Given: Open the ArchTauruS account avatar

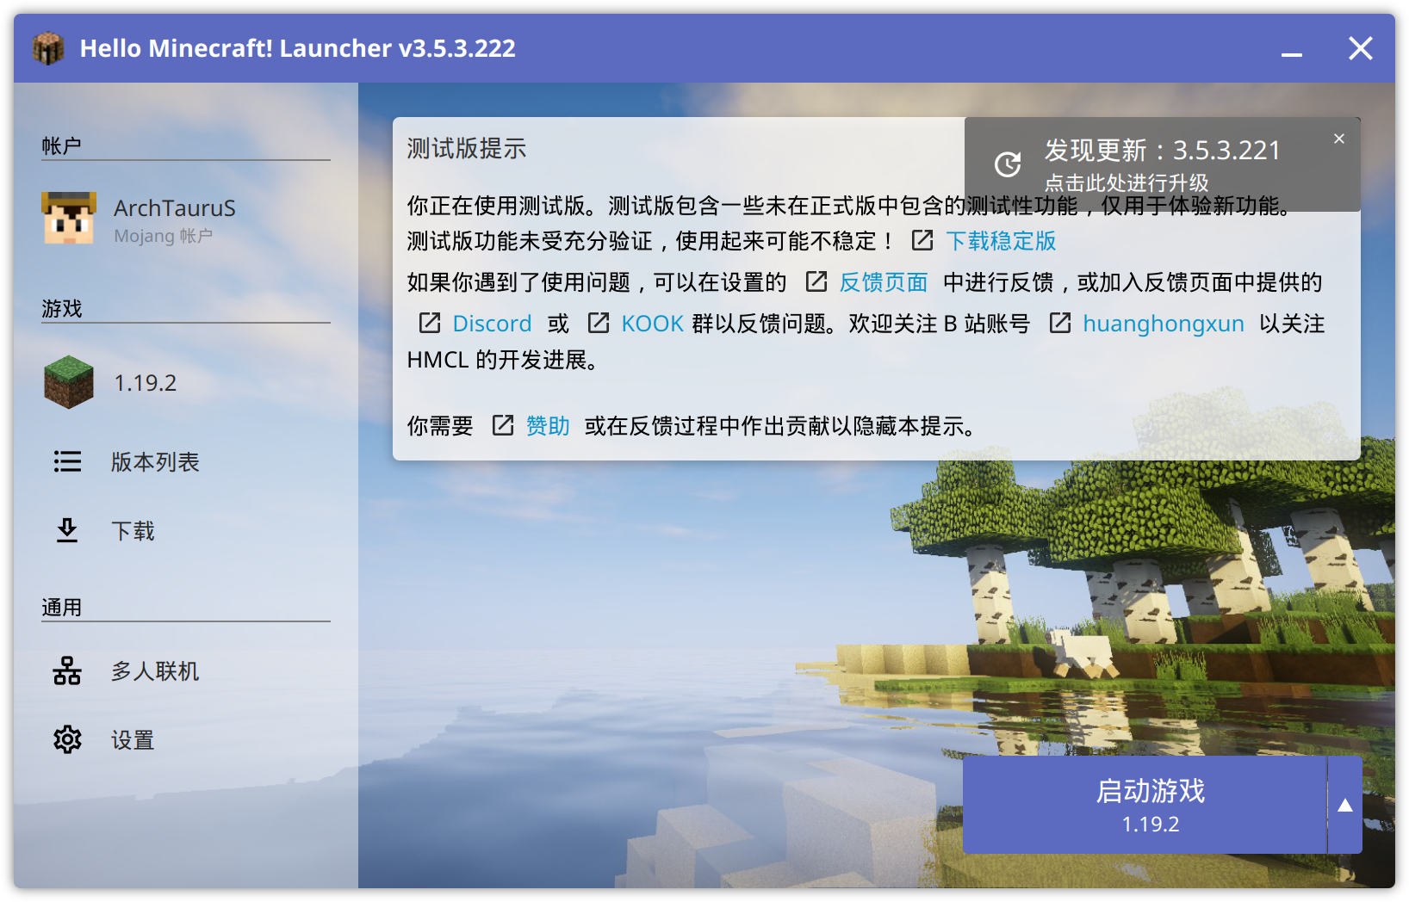Looking at the screenshot, I should click(68, 218).
